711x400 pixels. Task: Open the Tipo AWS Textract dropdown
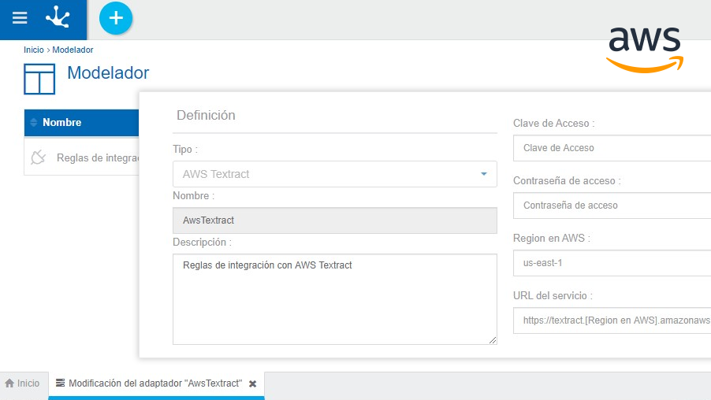pos(335,174)
